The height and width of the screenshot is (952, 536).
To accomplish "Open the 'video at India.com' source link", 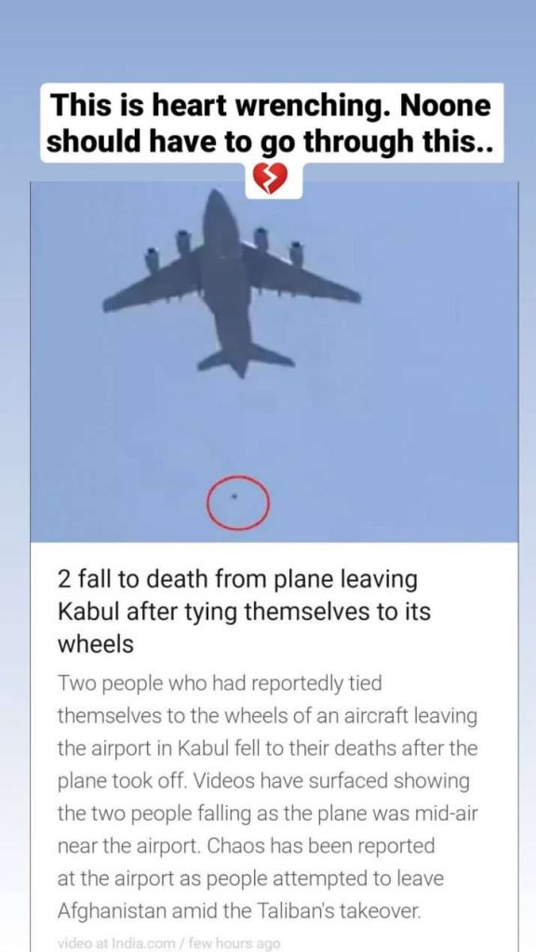I will coord(114,943).
